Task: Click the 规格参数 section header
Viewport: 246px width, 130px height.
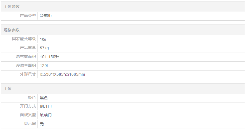Action: (x=12, y=30)
